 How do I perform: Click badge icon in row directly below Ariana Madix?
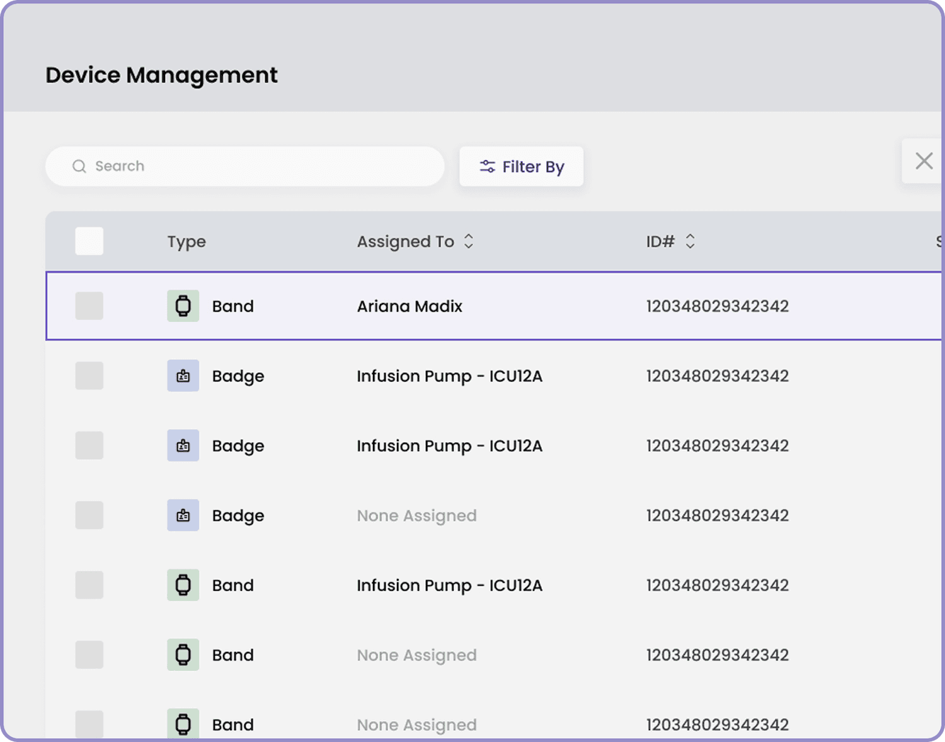[183, 376]
